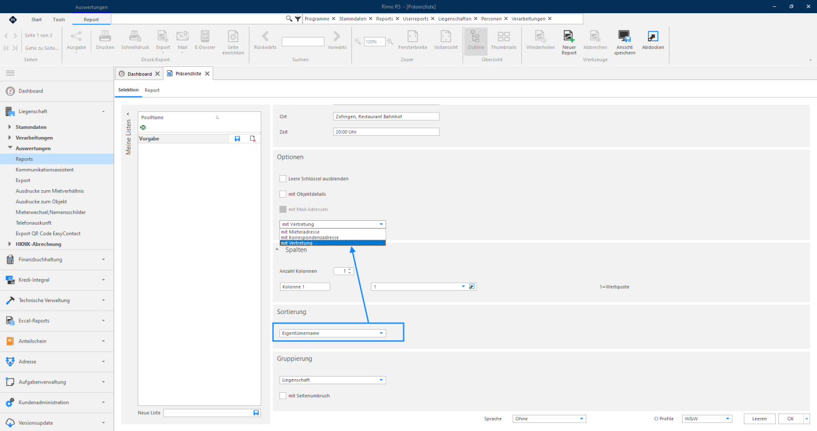The height and width of the screenshot is (431, 817).
Task: Collapse the Meine Listen panel
Action: (127, 114)
